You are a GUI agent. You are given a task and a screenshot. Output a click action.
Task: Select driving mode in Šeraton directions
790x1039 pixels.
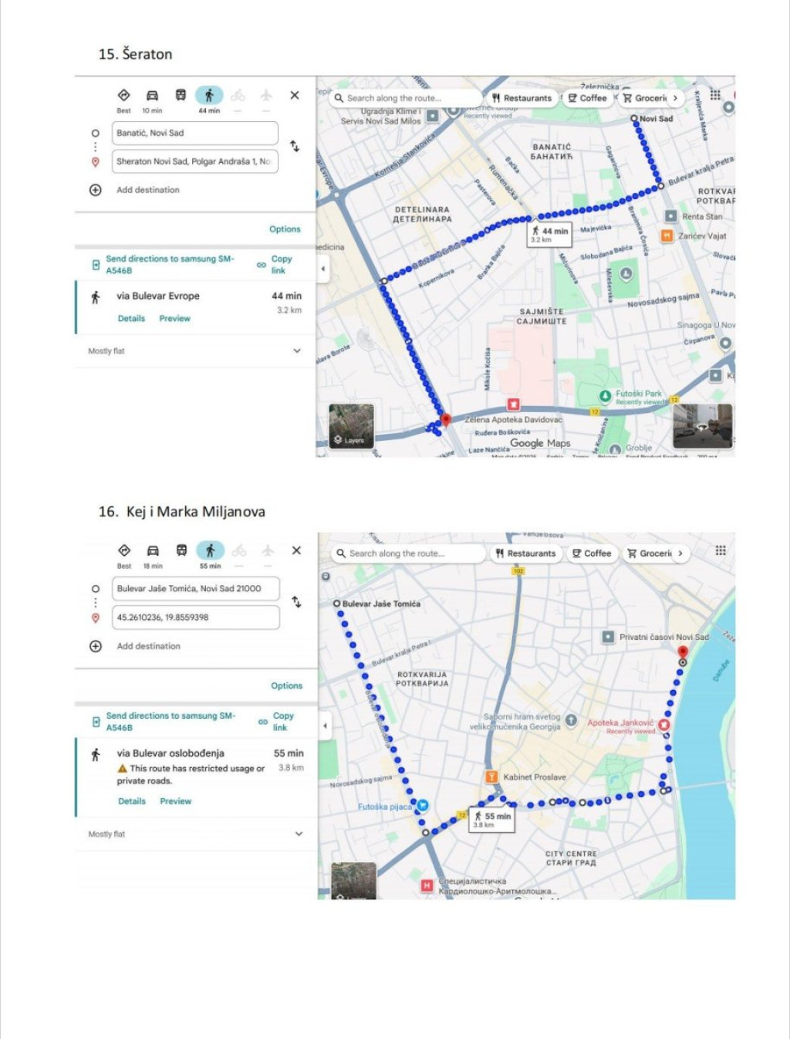pyautogui.click(x=152, y=96)
